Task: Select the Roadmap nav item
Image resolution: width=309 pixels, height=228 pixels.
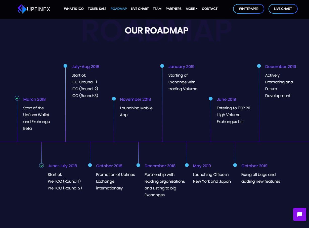Action: (119, 9)
